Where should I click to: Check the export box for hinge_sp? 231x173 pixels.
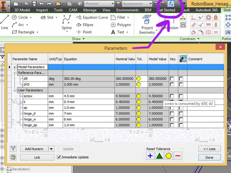click(x=181, y=125)
